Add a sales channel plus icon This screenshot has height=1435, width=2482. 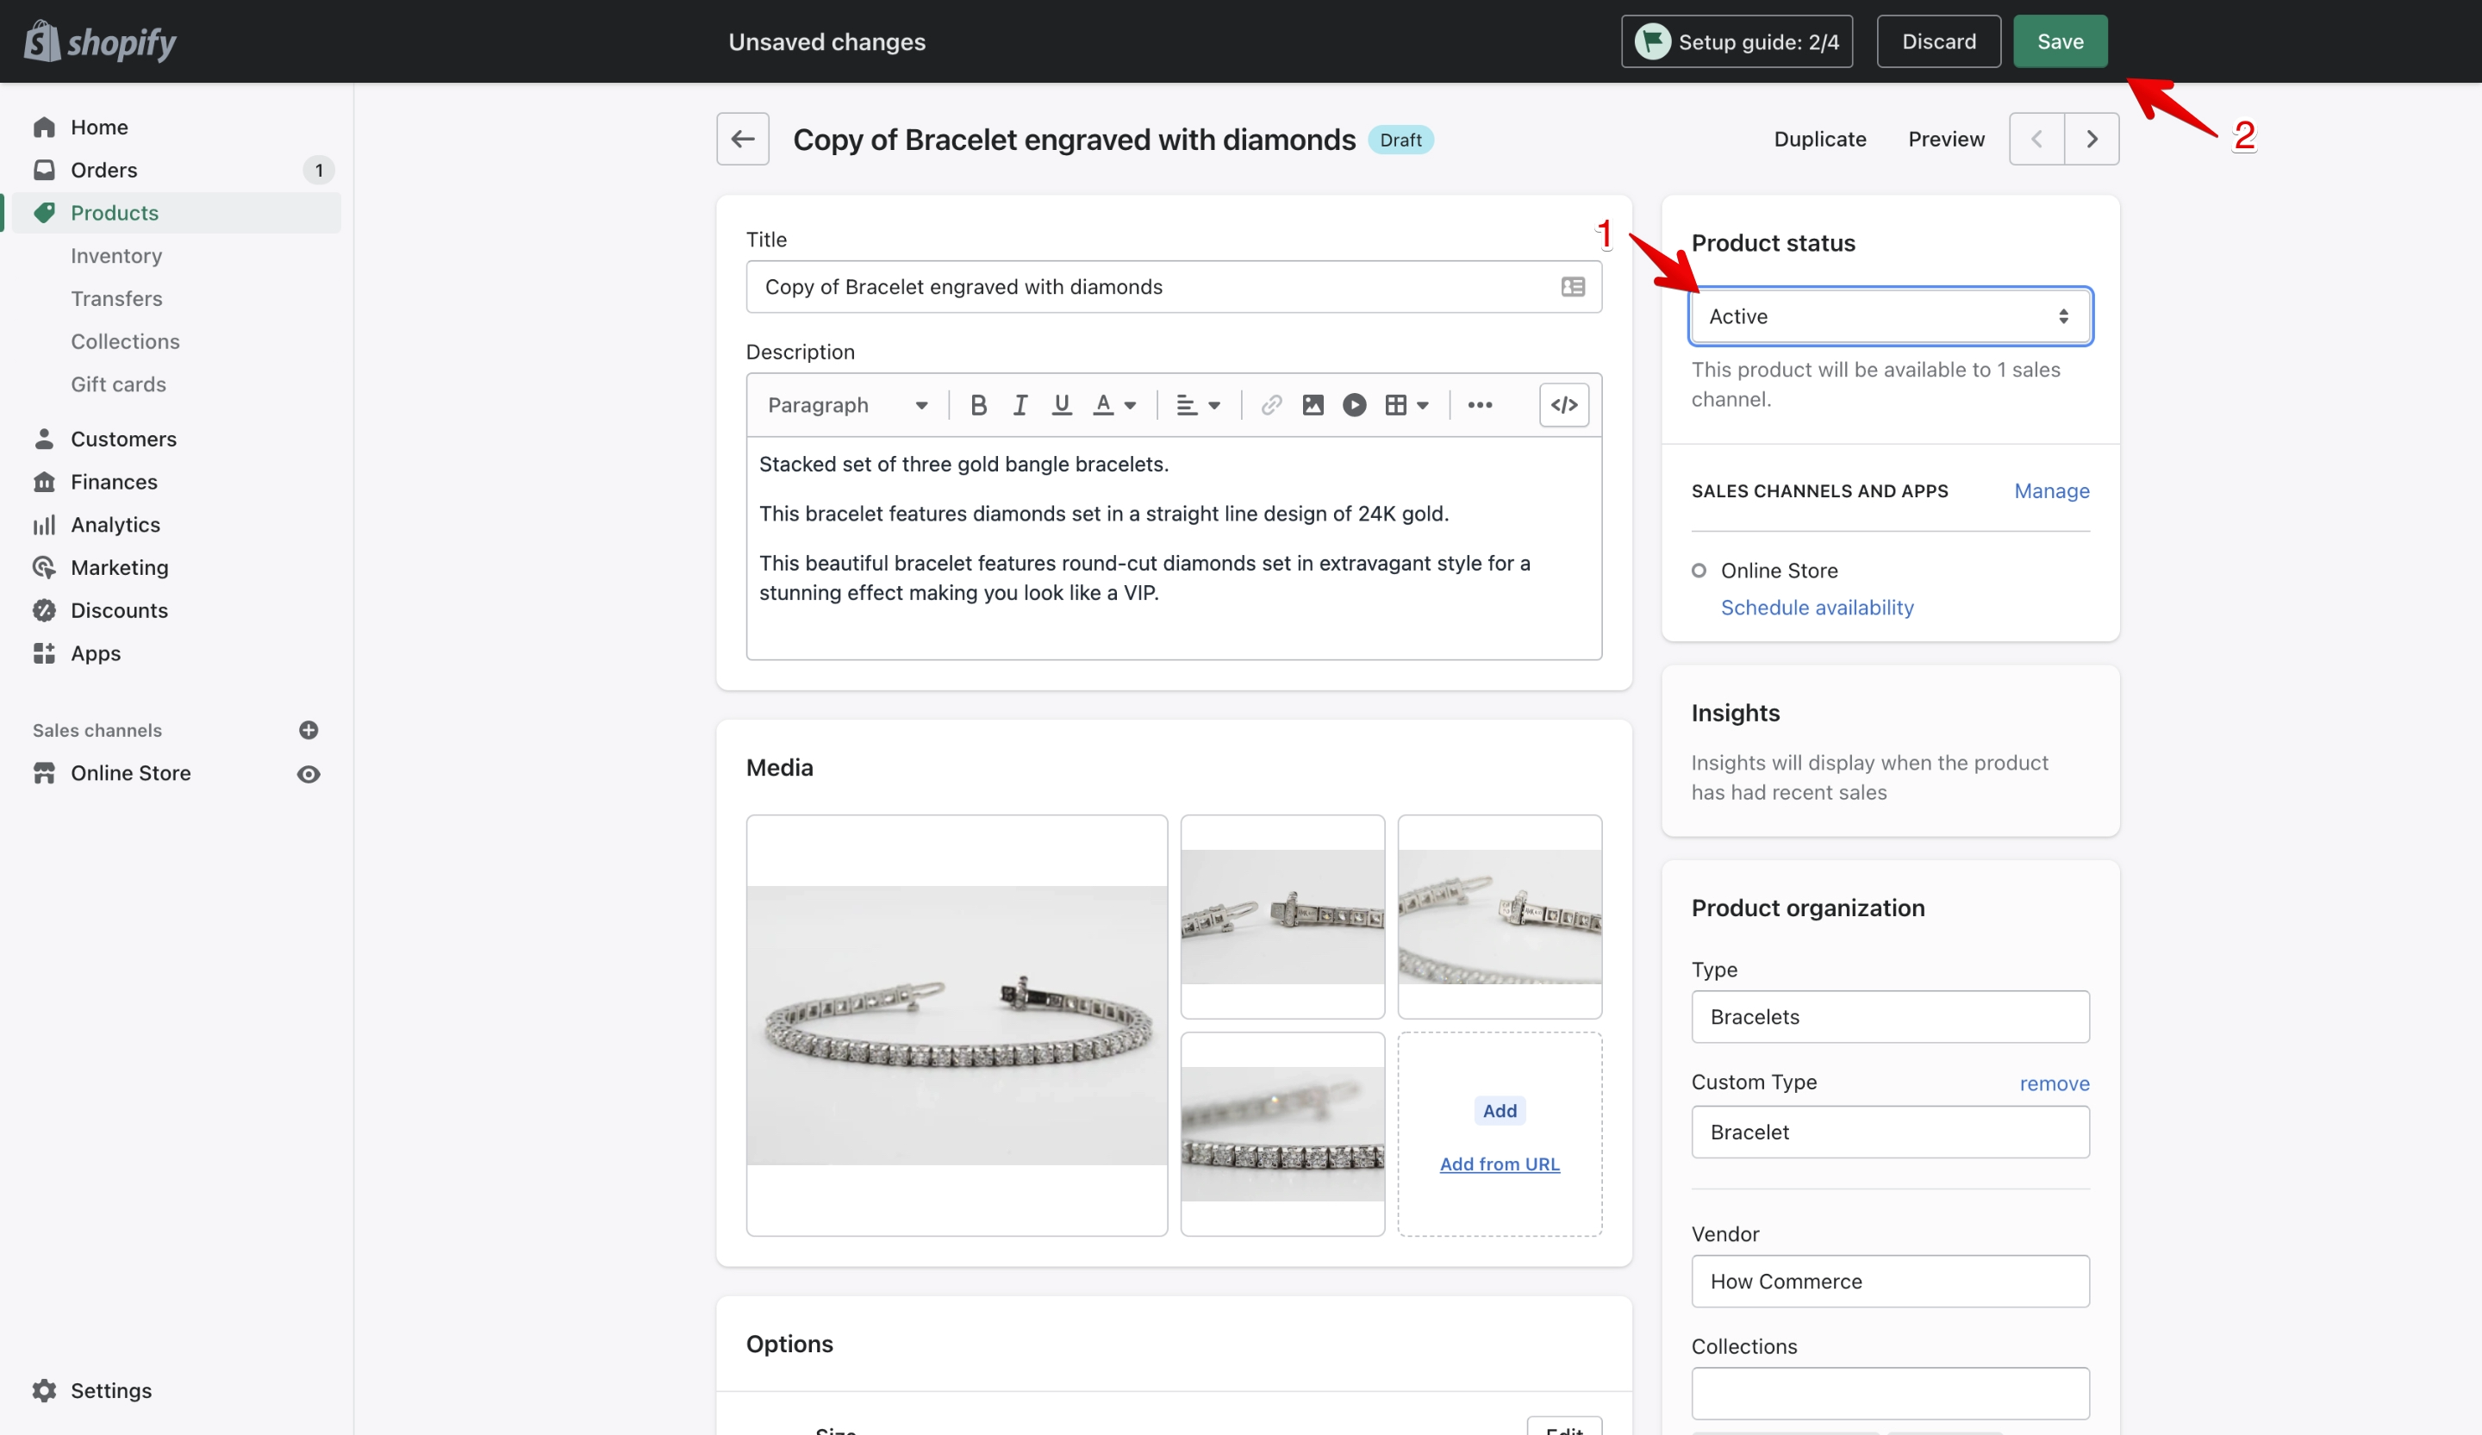click(309, 730)
